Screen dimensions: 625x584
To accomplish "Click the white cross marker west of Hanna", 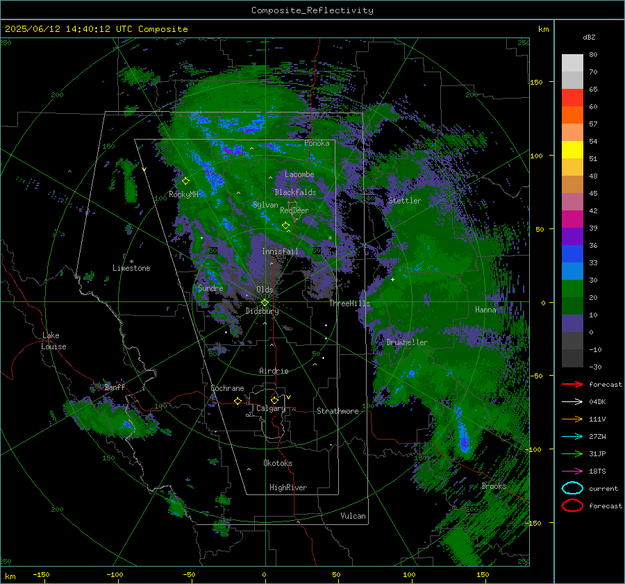I will 392,279.
